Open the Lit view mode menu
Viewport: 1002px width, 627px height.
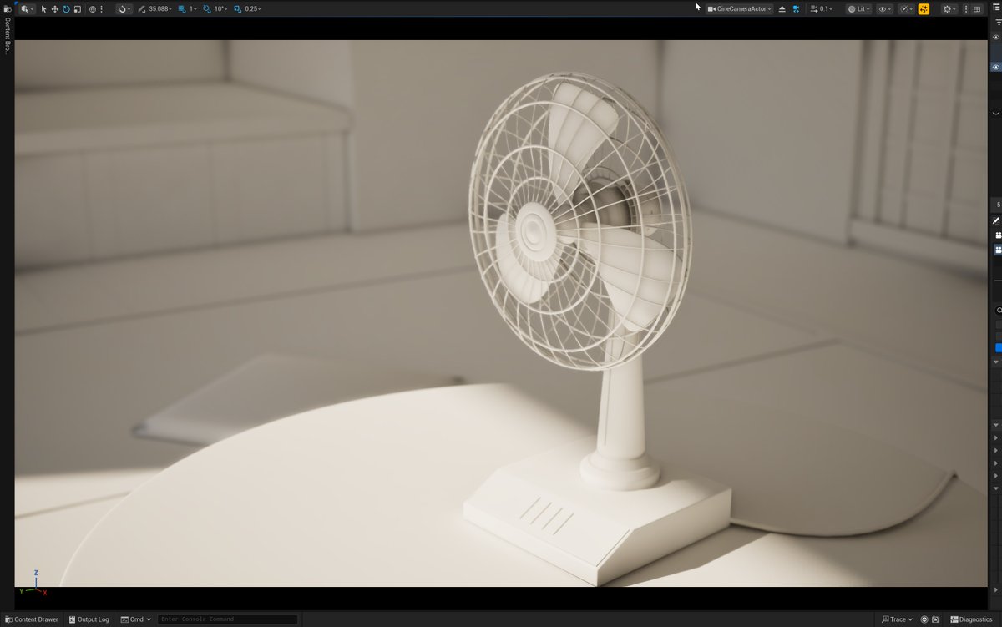859,8
